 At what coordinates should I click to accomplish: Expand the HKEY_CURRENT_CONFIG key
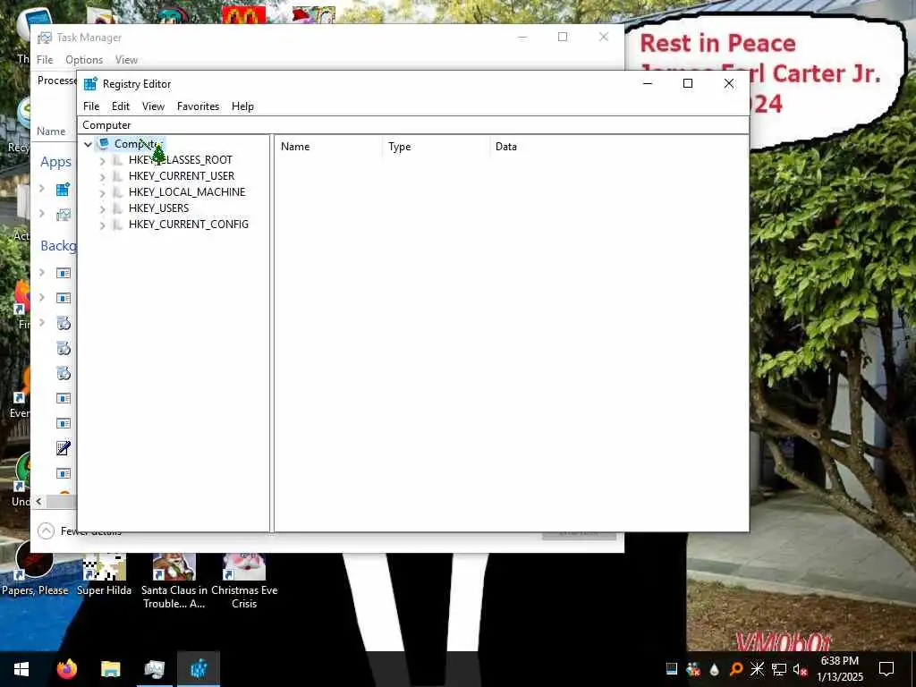102,225
